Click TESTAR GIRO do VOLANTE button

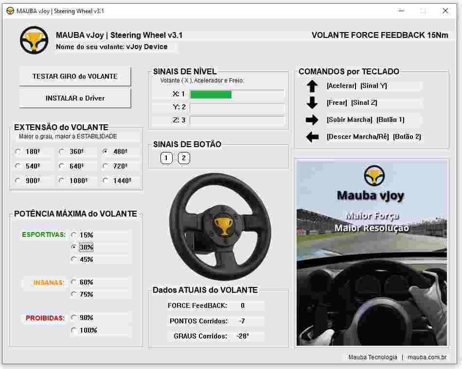coord(75,76)
